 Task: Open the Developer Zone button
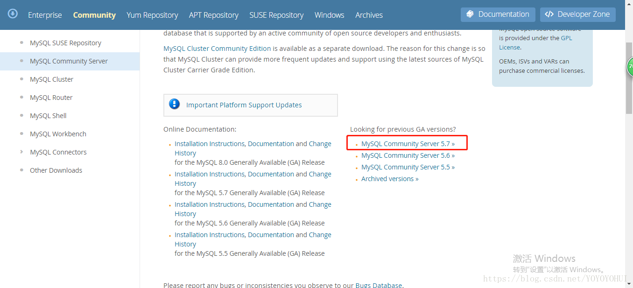(x=578, y=14)
